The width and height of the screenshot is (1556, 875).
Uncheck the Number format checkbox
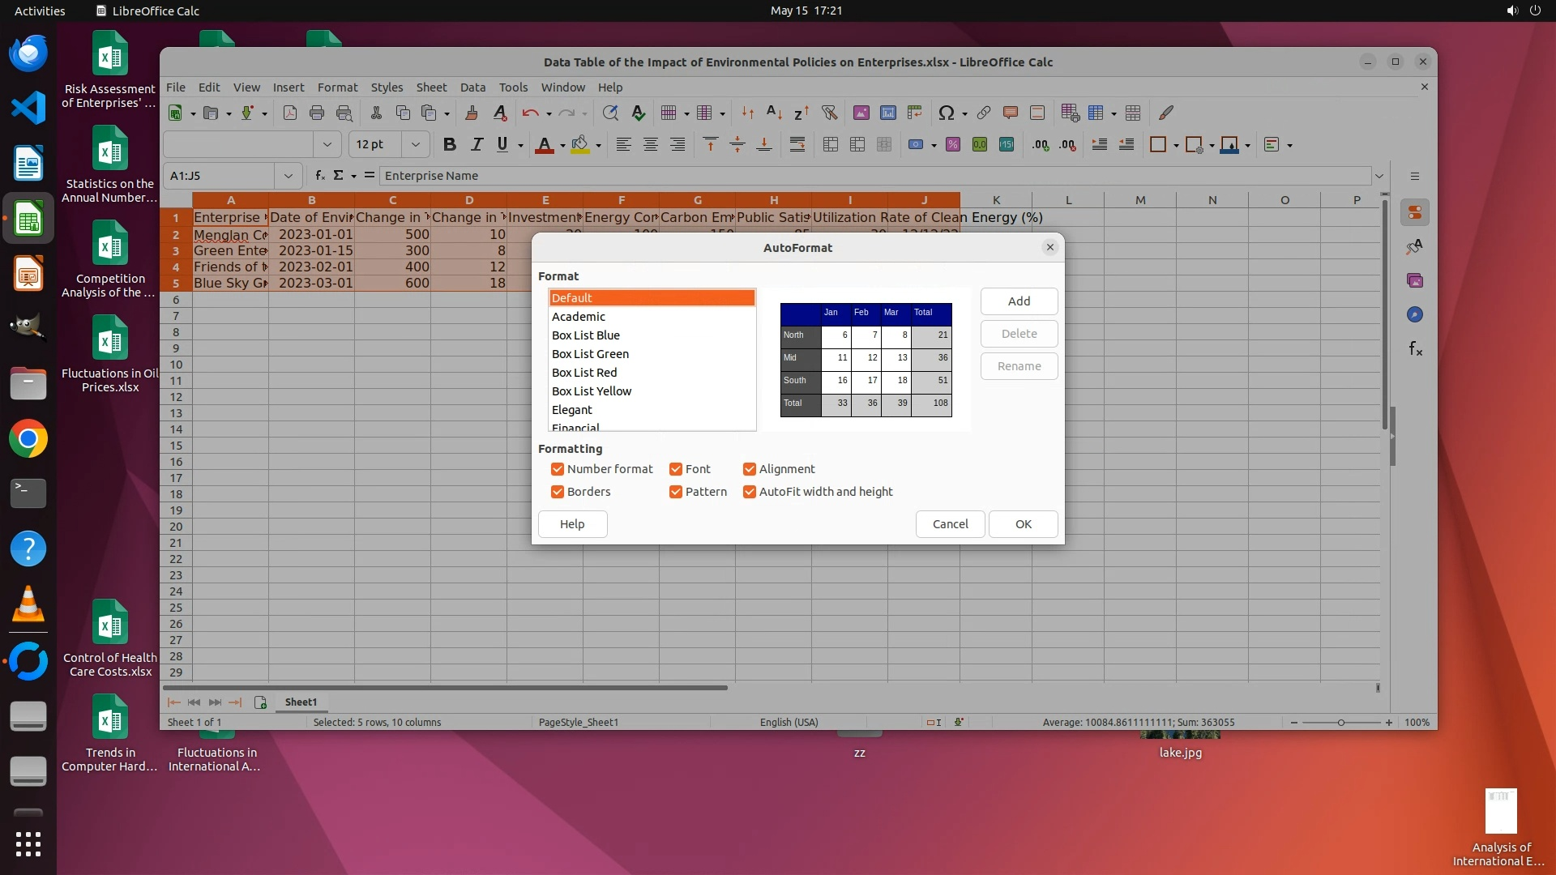tap(558, 469)
